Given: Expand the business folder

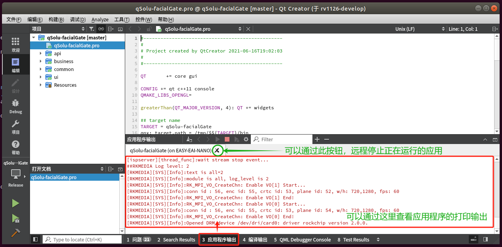Looking at the screenshot, I should pos(41,61).
